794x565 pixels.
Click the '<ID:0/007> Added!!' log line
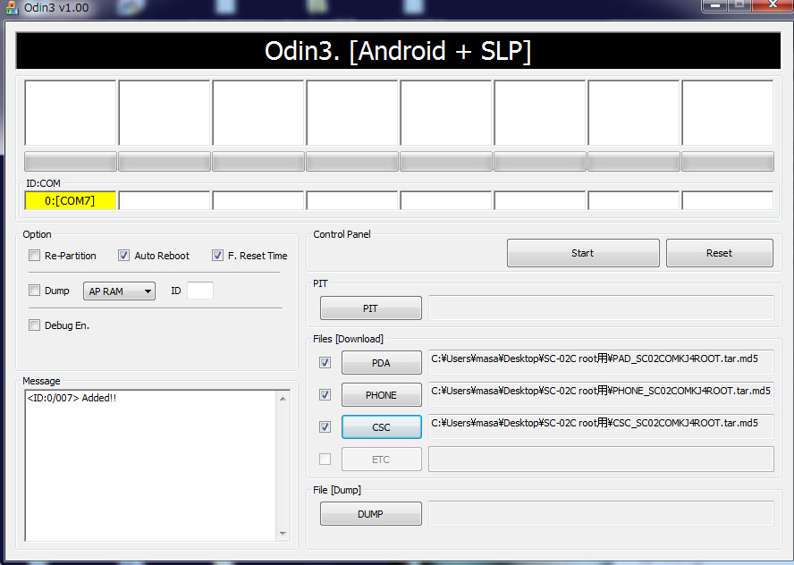click(72, 398)
